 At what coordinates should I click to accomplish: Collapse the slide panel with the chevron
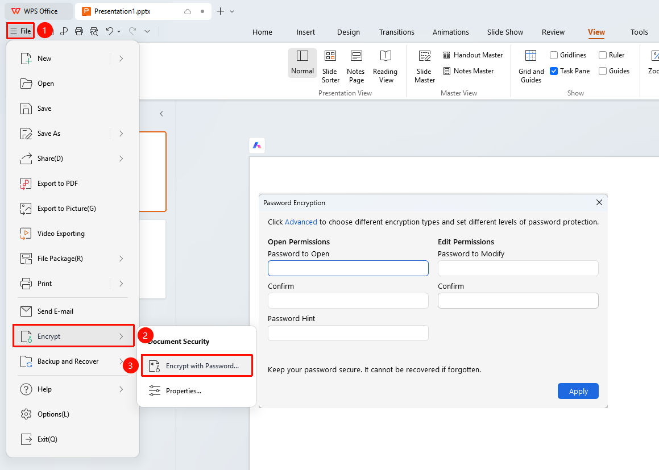click(x=161, y=114)
